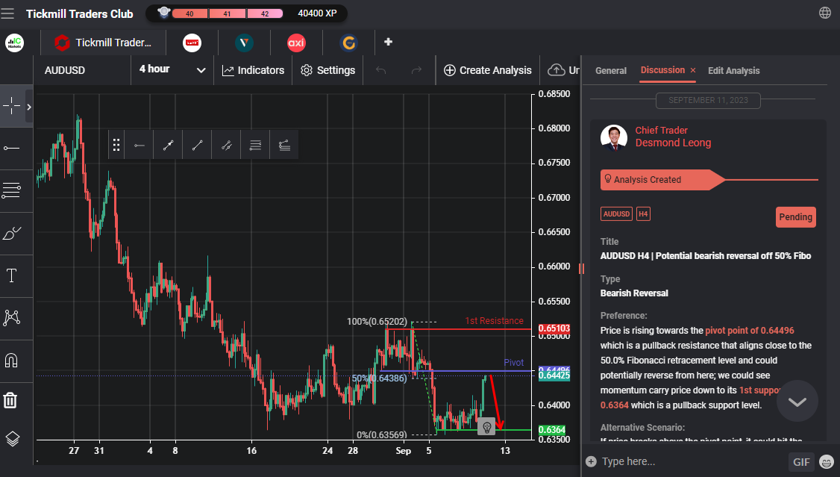Image resolution: width=840 pixels, height=477 pixels.
Task: Open the emoji picker
Action: 827,461
